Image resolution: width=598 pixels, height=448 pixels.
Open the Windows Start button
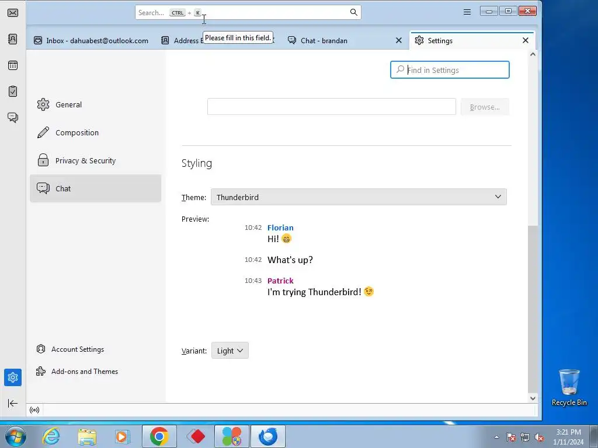tap(15, 436)
